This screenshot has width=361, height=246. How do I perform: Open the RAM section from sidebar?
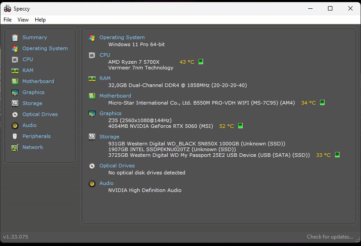[x=28, y=71]
